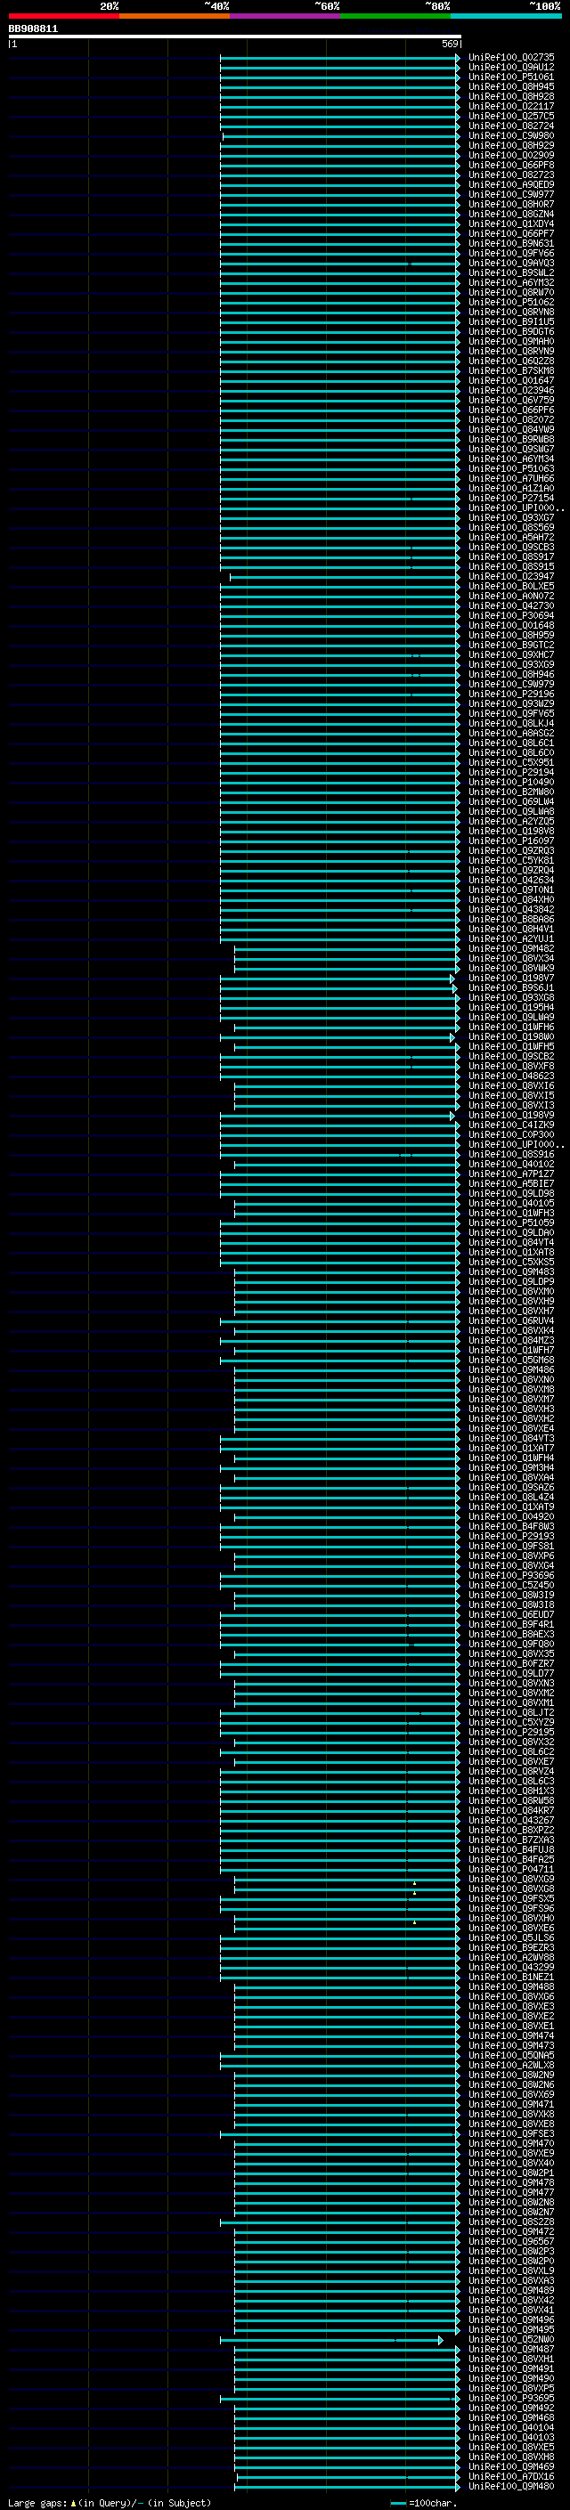Select hit UniRef100_Q9SAZ6

coord(511,1488)
